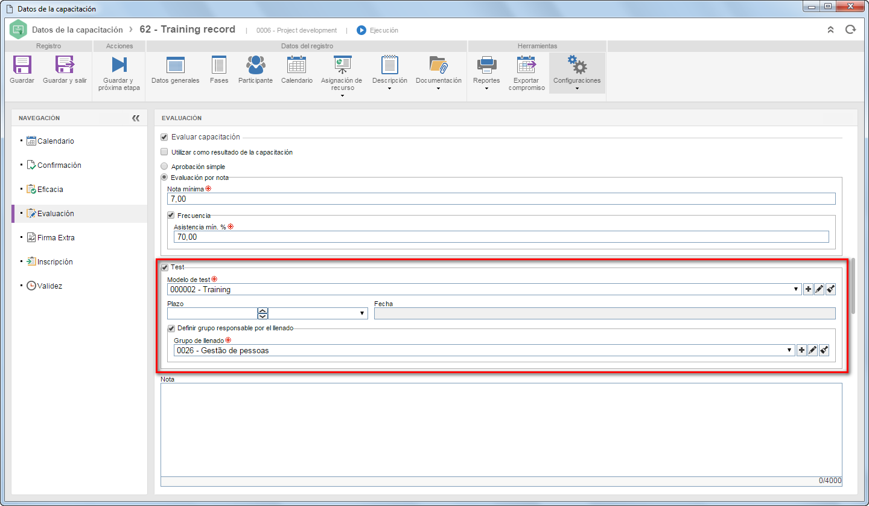Screen dimensions: 869x506
Task: Add new Modelo de test with plus icon
Action: tap(808, 289)
